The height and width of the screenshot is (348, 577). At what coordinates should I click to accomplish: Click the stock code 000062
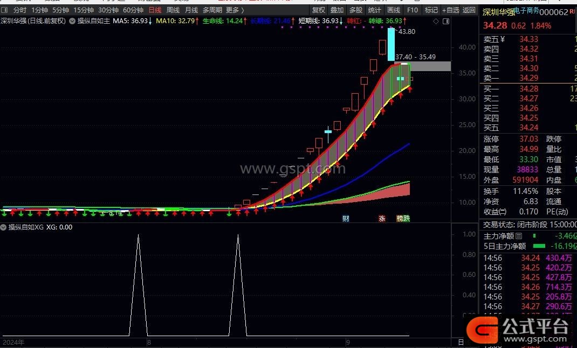[x=554, y=12]
